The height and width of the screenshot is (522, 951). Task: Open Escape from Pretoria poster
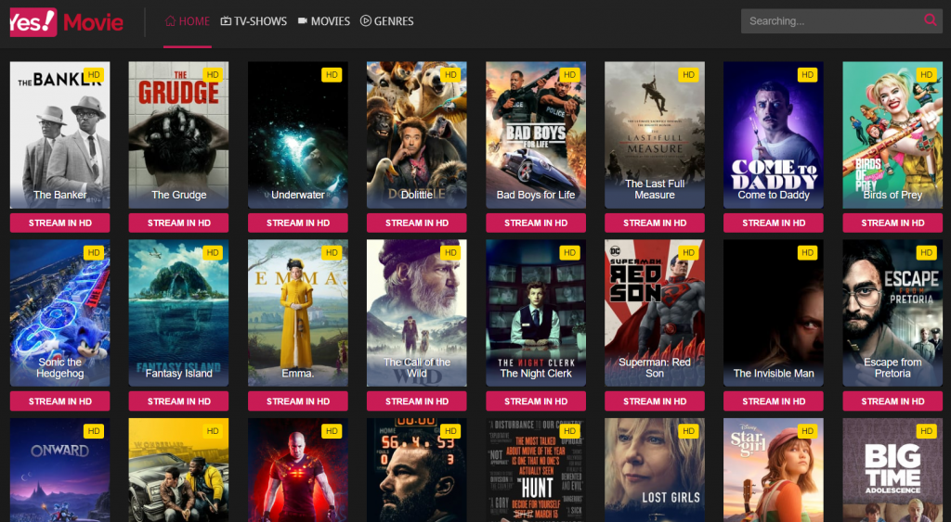click(892, 313)
